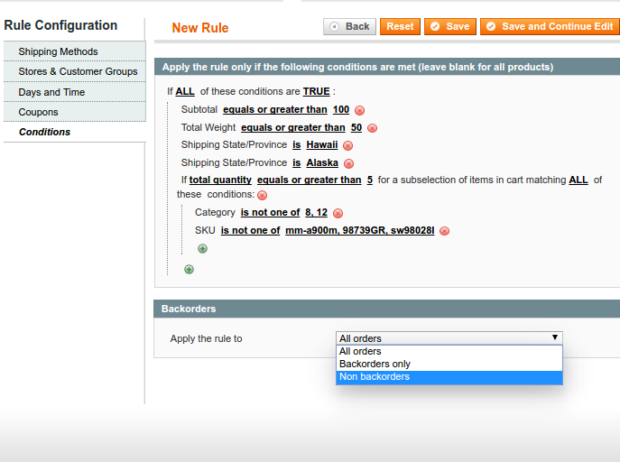620x462 pixels.
Task: Edit the Subtotal value 100
Action: [x=340, y=109]
